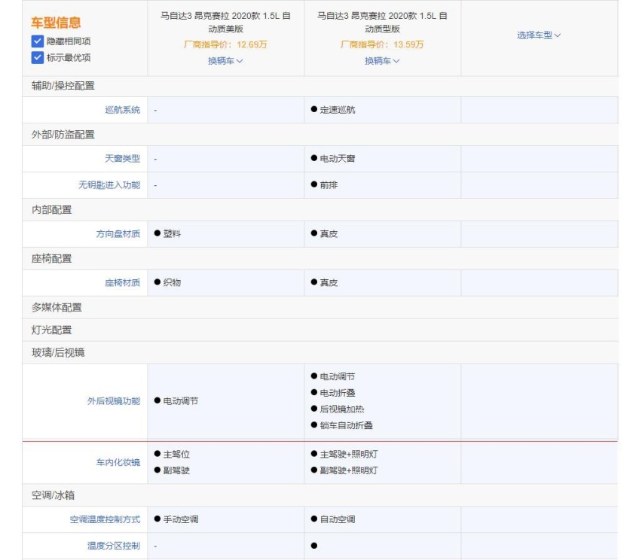Click the 电动折叠 mirror feature value
Screen dimensions: 642x560
338,393
